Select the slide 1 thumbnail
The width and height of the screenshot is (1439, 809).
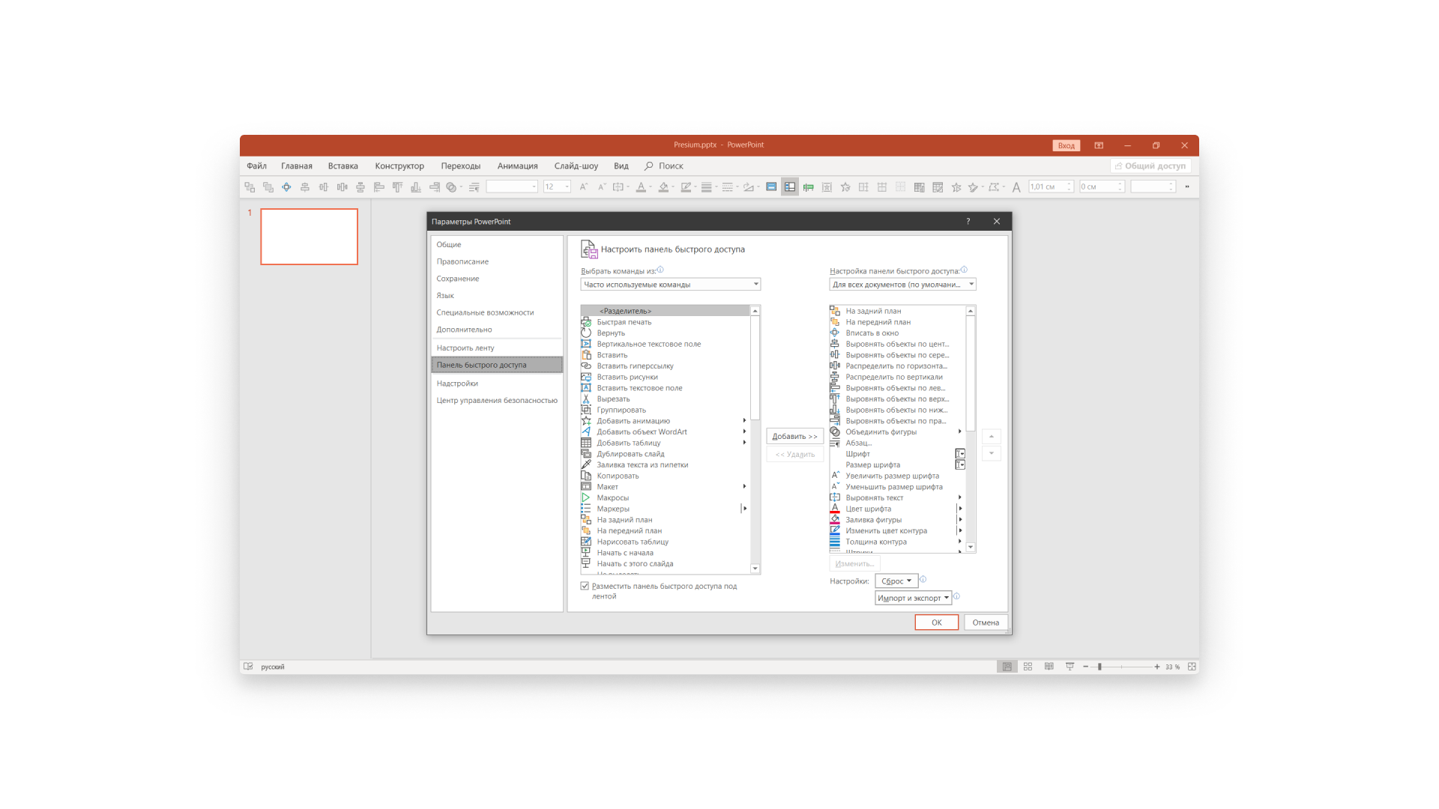[309, 237]
